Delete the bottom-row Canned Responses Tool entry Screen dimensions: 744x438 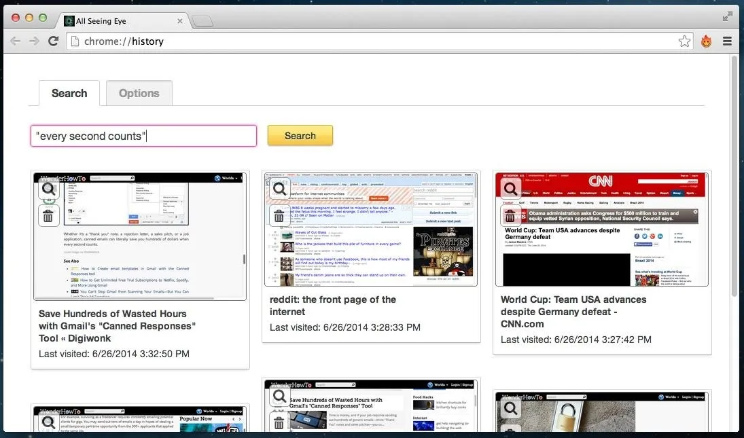tap(279, 422)
